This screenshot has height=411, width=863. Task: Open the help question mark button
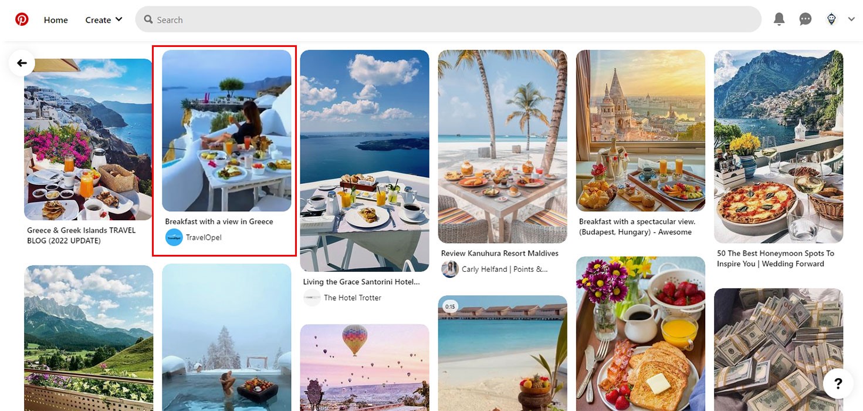pyautogui.click(x=838, y=383)
